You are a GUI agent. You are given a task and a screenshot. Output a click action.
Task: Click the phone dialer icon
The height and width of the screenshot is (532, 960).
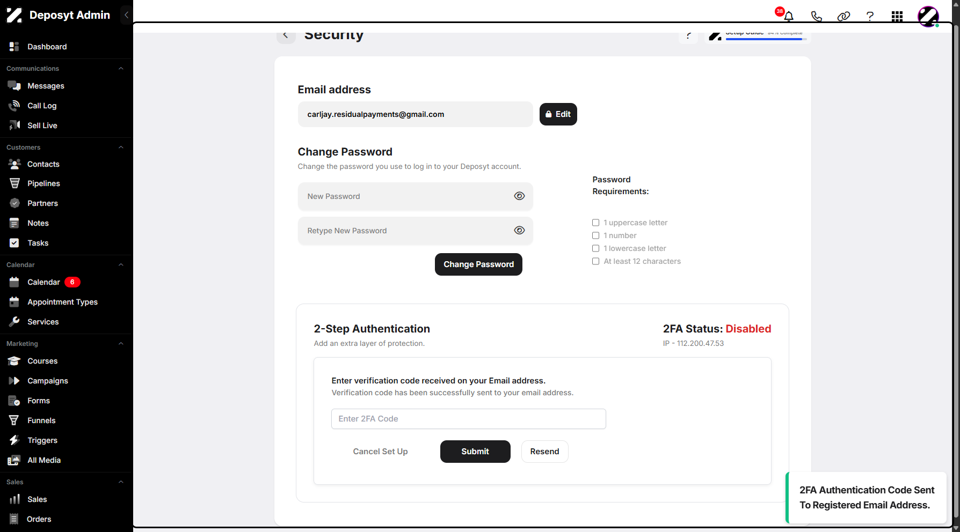[x=816, y=16]
